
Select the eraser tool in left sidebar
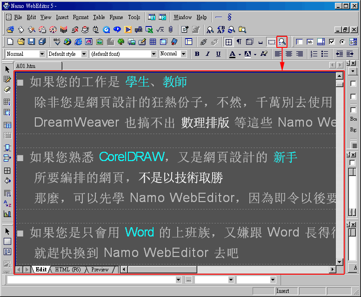(7, 89)
